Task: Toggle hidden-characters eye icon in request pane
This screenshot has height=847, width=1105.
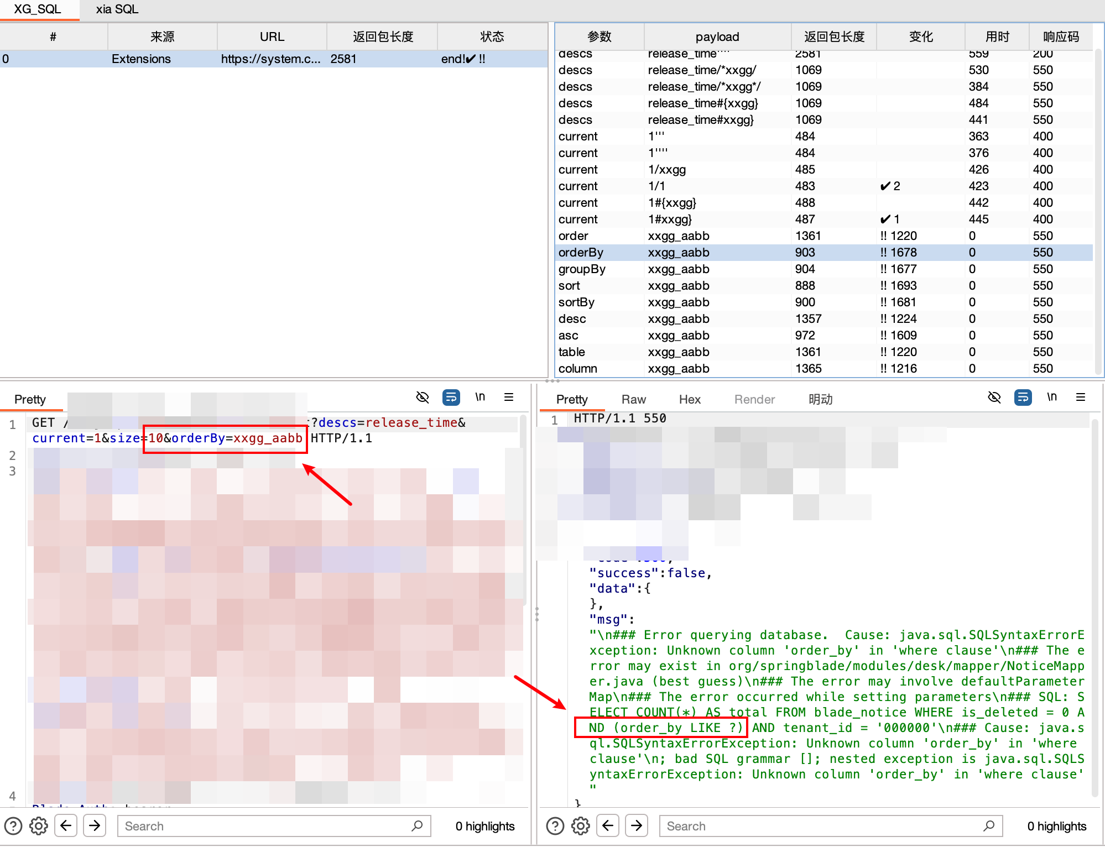Action: (x=423, y=397)
